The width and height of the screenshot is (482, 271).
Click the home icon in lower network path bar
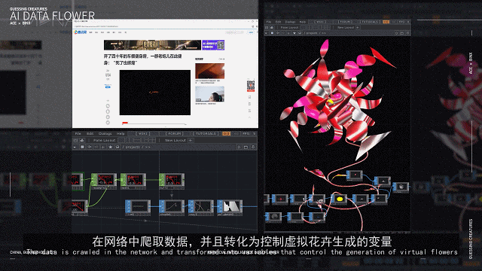pyautogui.click(x=117, y=148)
